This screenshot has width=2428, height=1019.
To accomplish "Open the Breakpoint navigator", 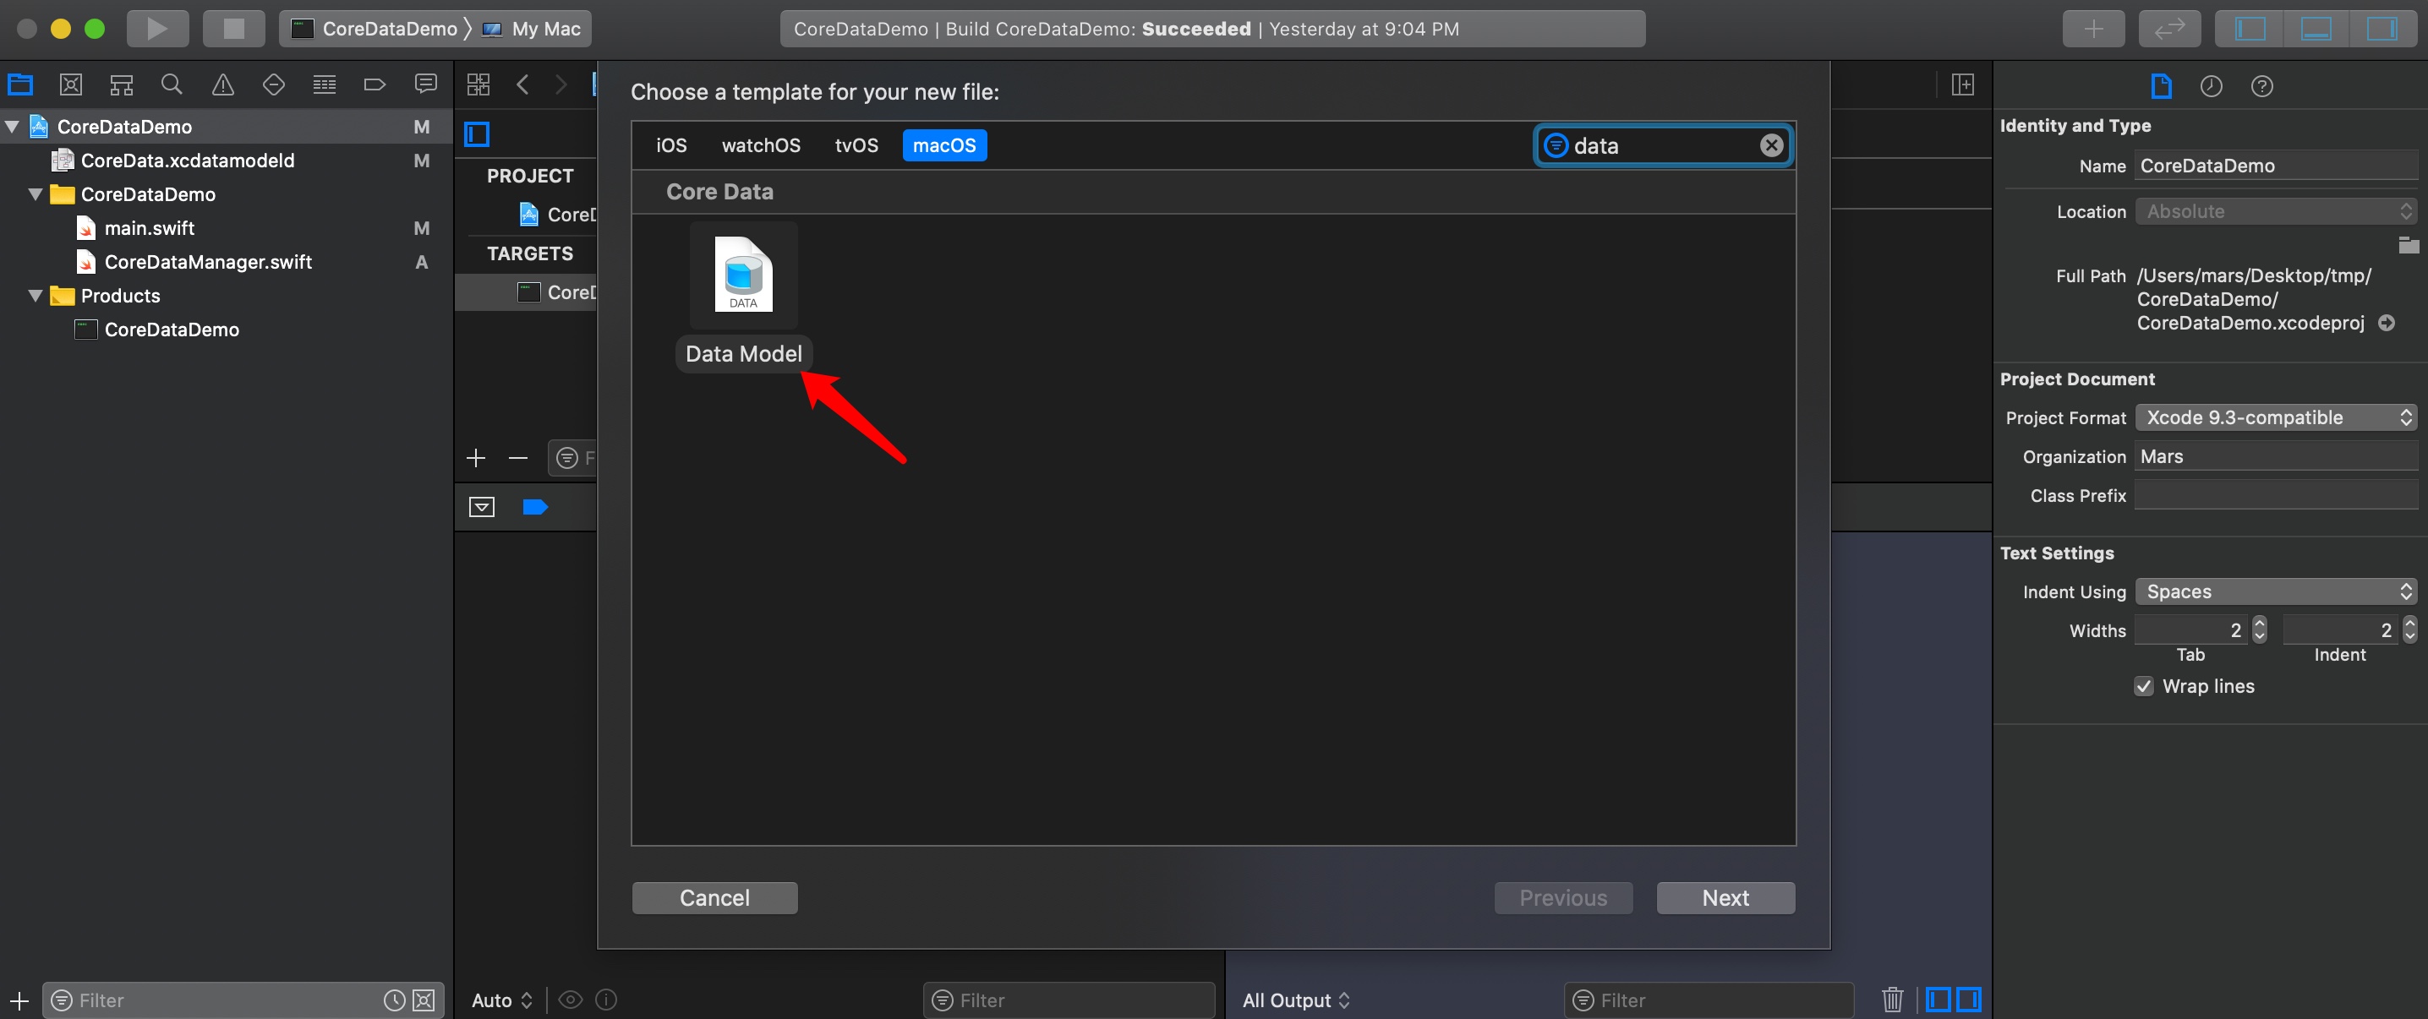I will click(x=375, y=84).
